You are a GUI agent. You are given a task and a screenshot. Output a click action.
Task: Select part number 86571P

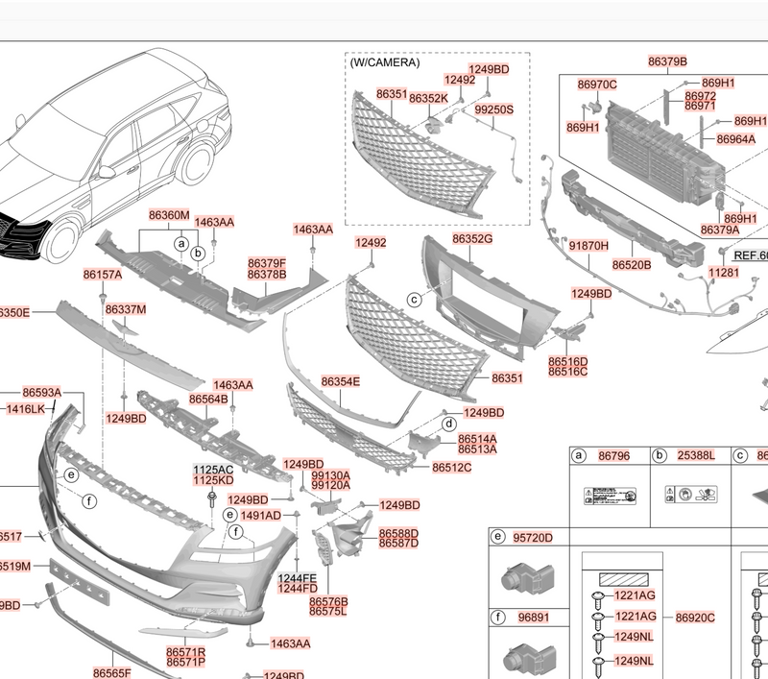[185, 663]
